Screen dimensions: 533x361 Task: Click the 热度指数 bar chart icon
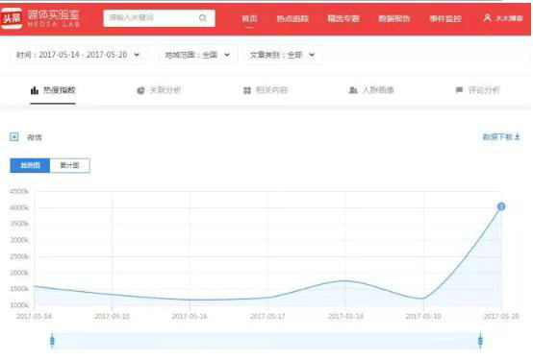35,90
